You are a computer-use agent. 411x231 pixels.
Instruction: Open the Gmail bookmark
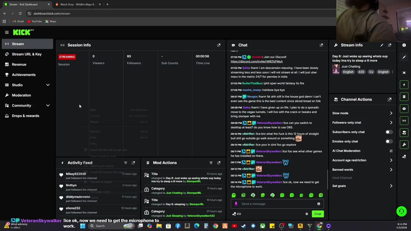[18, 21]
